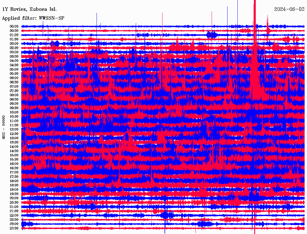Select the 09:00 time label

14,104
